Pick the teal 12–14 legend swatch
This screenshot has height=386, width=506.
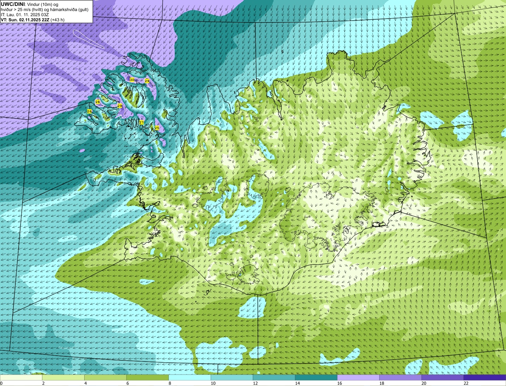(274, 378)
